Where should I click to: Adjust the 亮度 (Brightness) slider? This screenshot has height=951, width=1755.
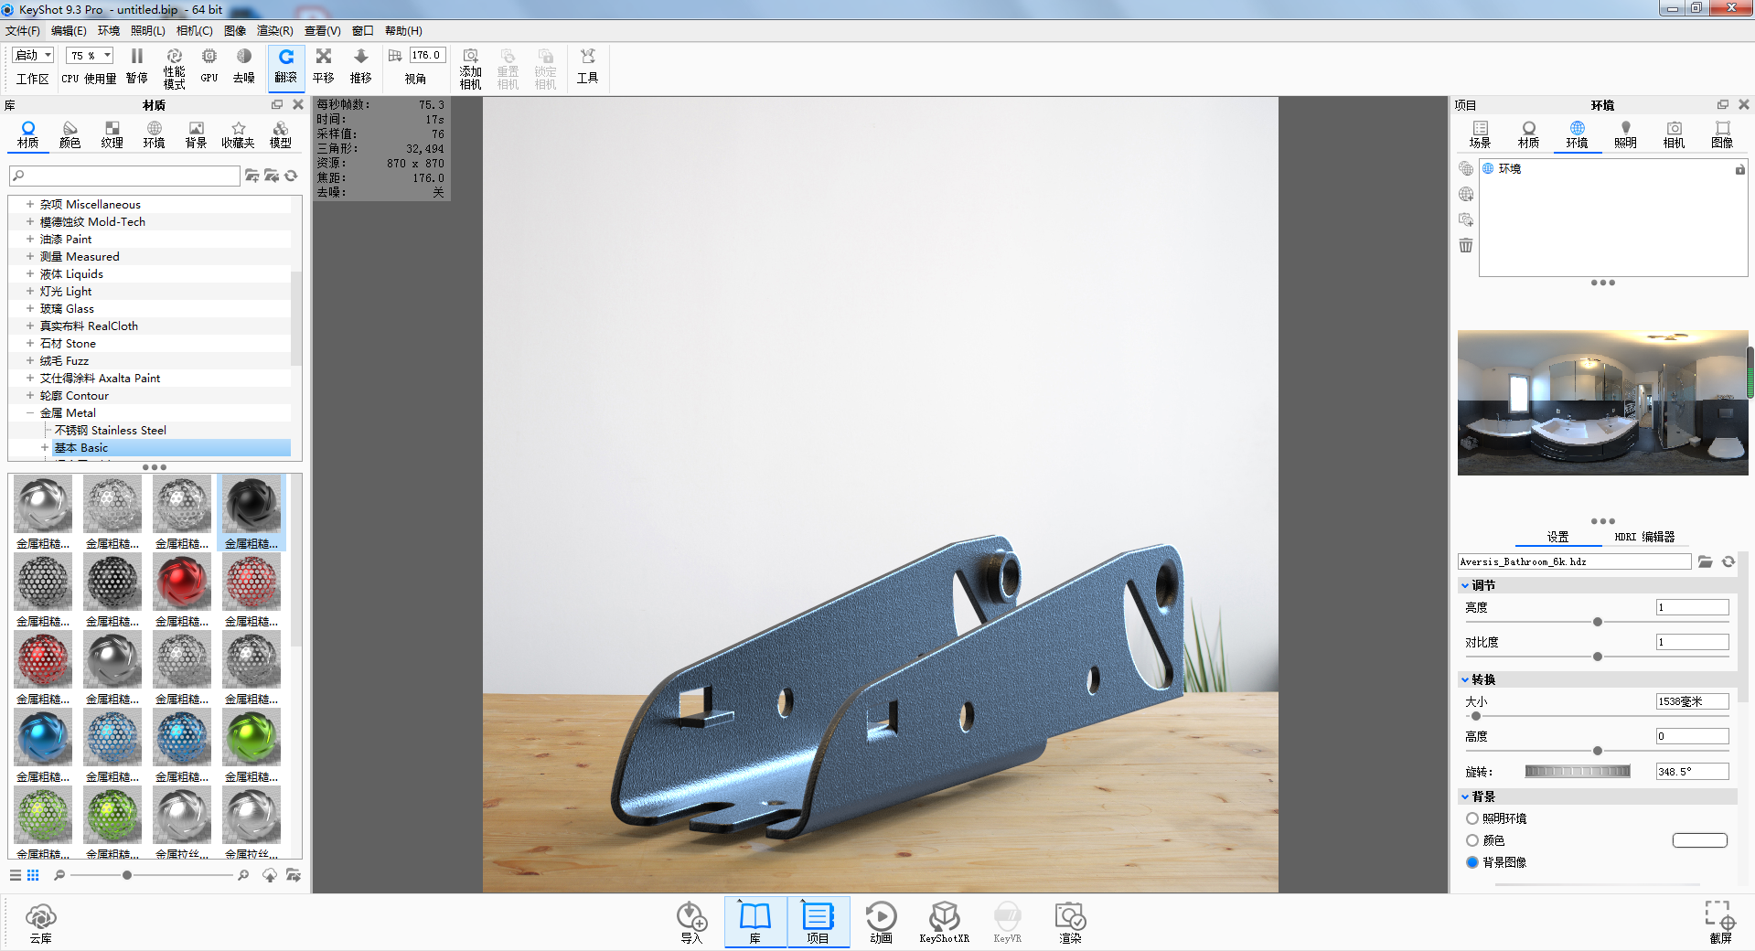(x=1598, y=622)
